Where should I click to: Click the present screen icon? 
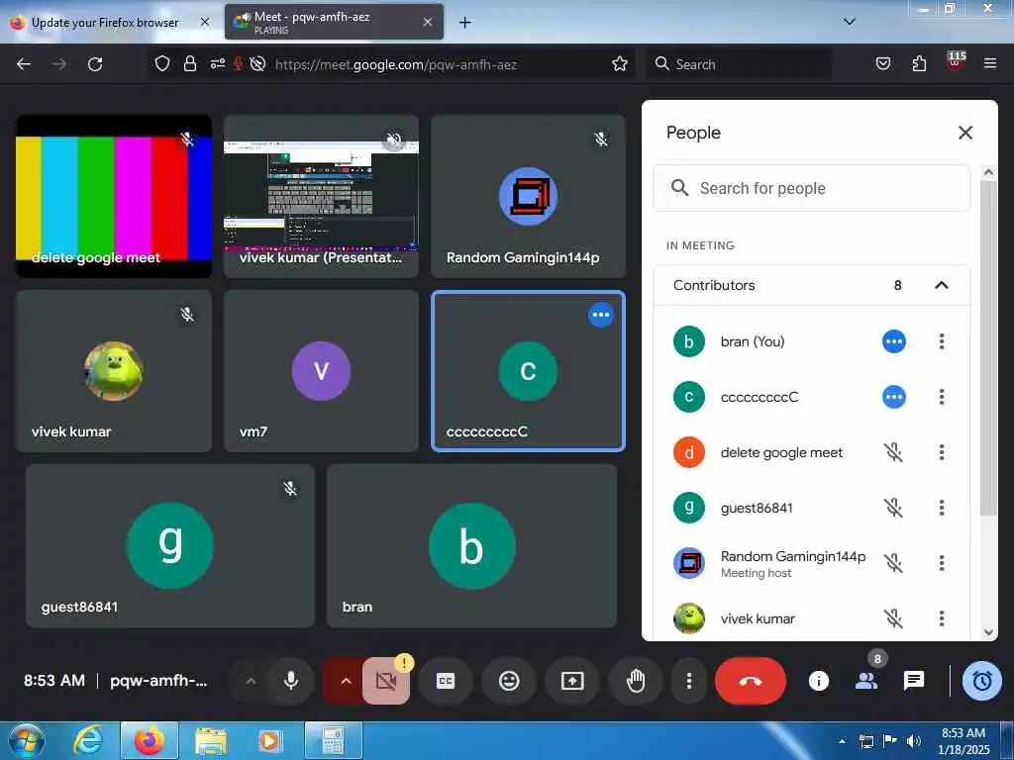(x=572, y=681)
